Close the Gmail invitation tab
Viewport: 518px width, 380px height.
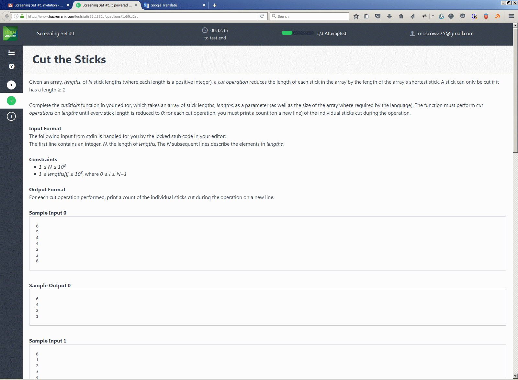(x=68, y=5)
